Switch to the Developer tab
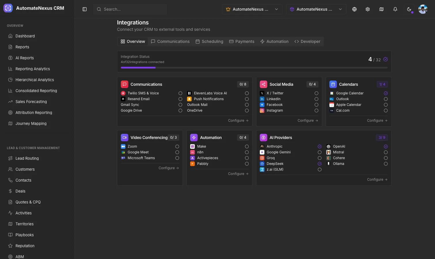The height and width of the screenshot is (259, 435). [307, 41]
